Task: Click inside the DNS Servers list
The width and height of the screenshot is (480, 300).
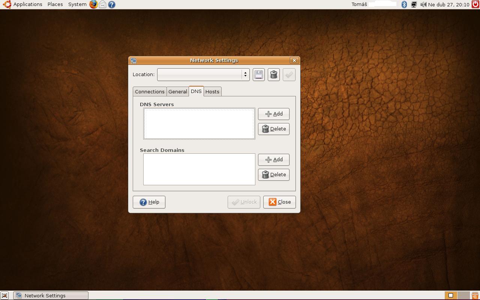Action: pyautogui.click(x=199, y=123)
